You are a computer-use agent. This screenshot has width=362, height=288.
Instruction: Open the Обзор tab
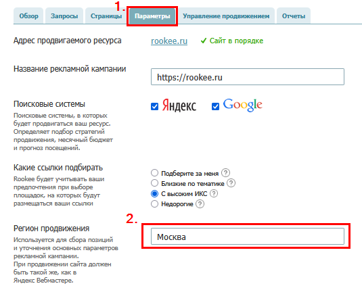tap(28, 16)
